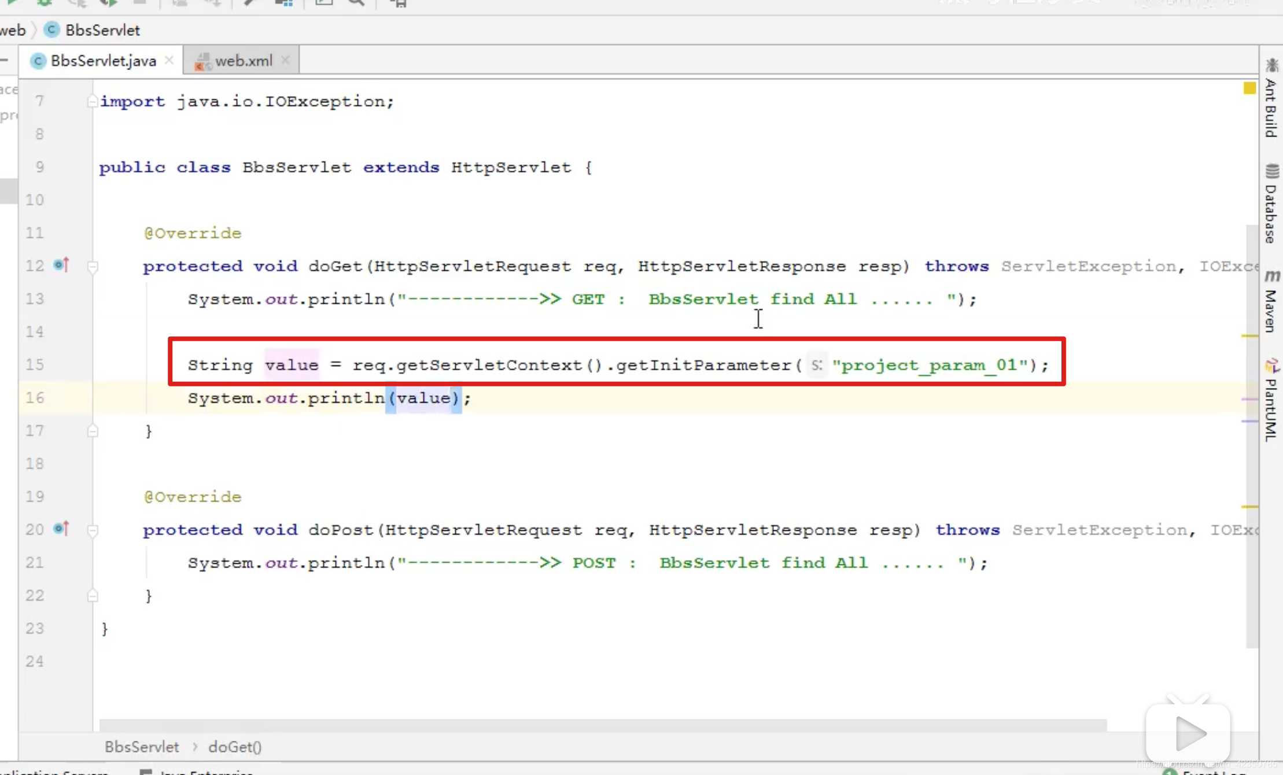Close the web.xml tab

285,60
